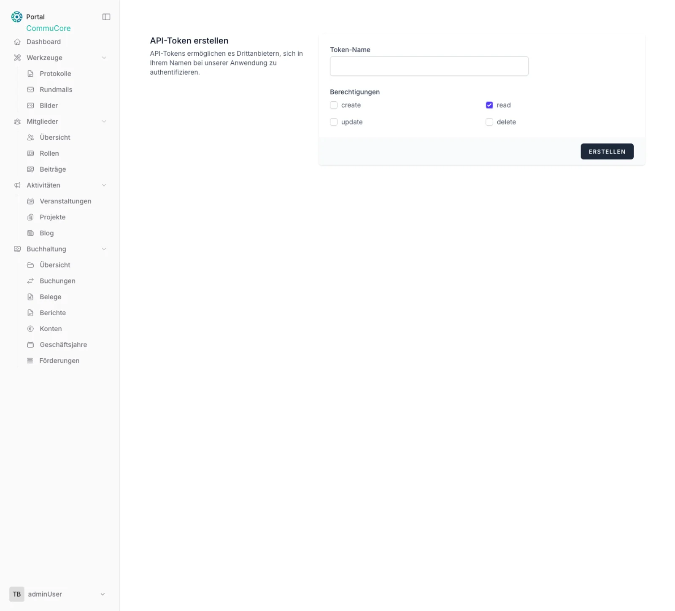Viewport: 675px width, 611px height.
Task: Navigate to Buchungen
Action: 67,281
